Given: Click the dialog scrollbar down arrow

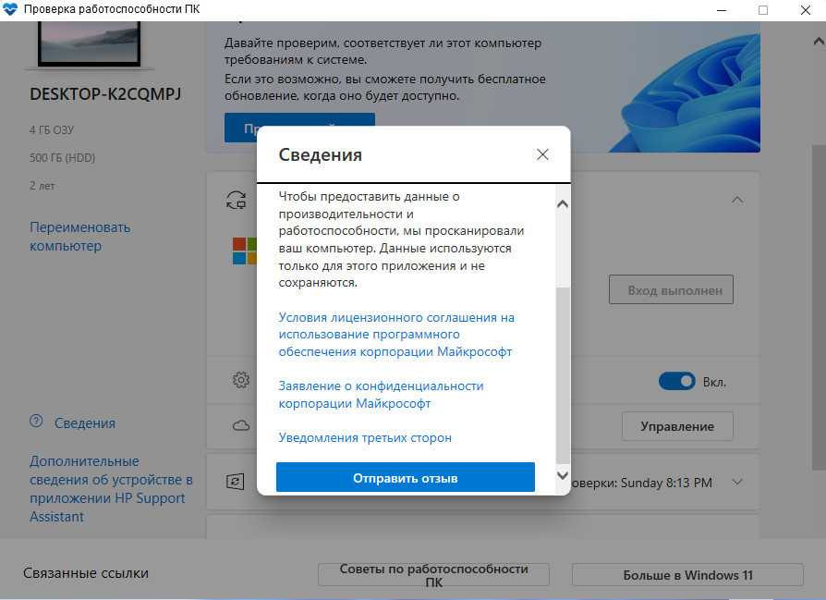Looking at the screenshot, I should (563, 475).
